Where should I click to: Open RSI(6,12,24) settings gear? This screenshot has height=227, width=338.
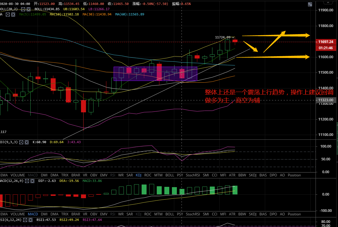(x=24, y=220)
